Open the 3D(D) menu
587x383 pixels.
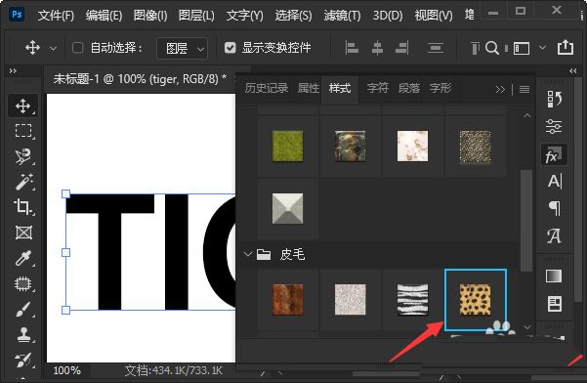(x=388, y=16)
